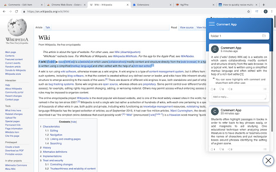The height and width of the screenshot is (172, 276).
Task: Click the folder icon beside folder 1
Action: 264,36
